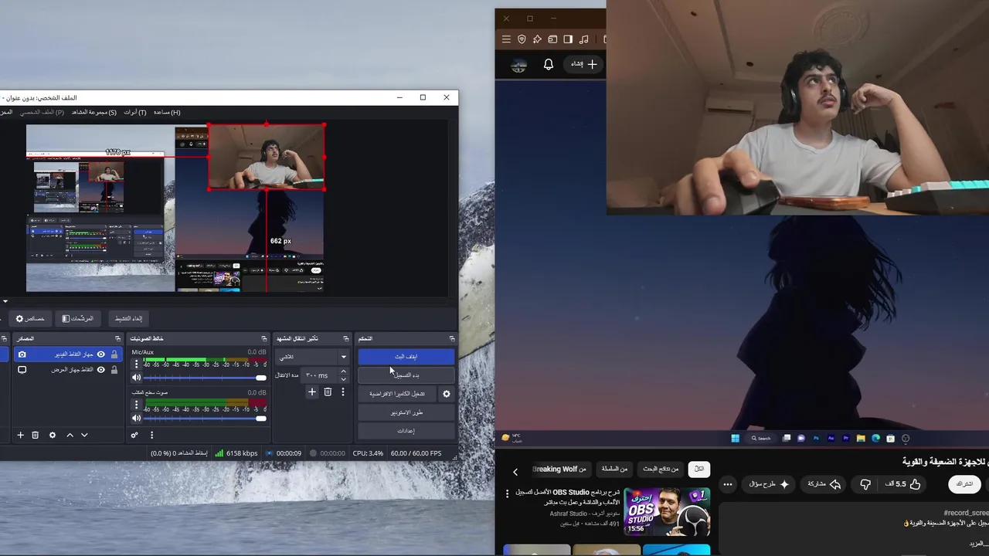Adjust the Mic/Aux volume slider
Image resolution: width=989 pixels, height=556 pixels.
point(205,378)
